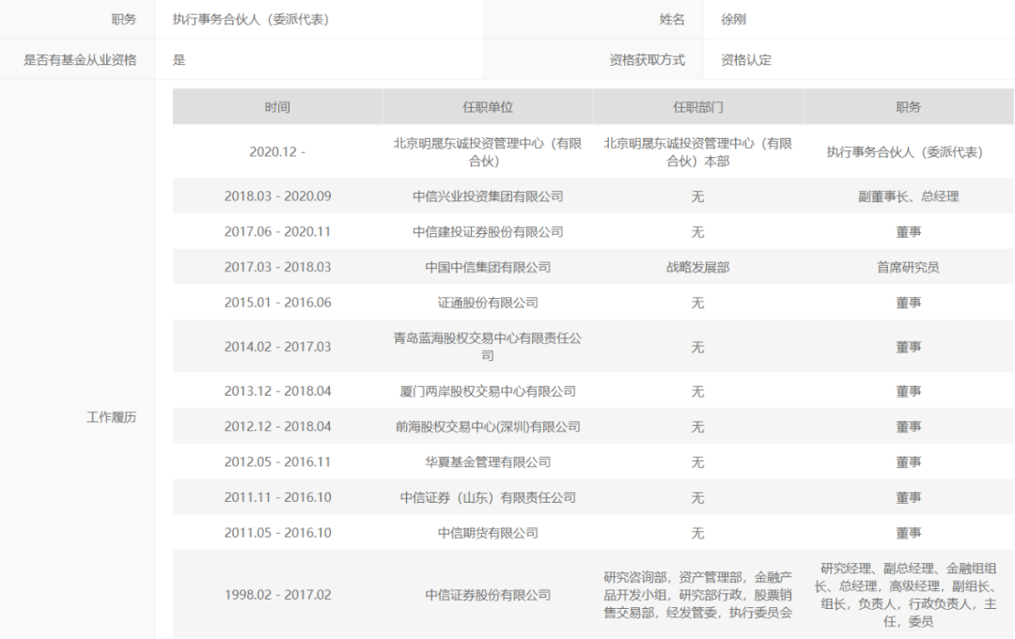Click 华夏基金管理有限公司 employer cell
Viewport: 1015px width, 639px height.
click(488, 461)
